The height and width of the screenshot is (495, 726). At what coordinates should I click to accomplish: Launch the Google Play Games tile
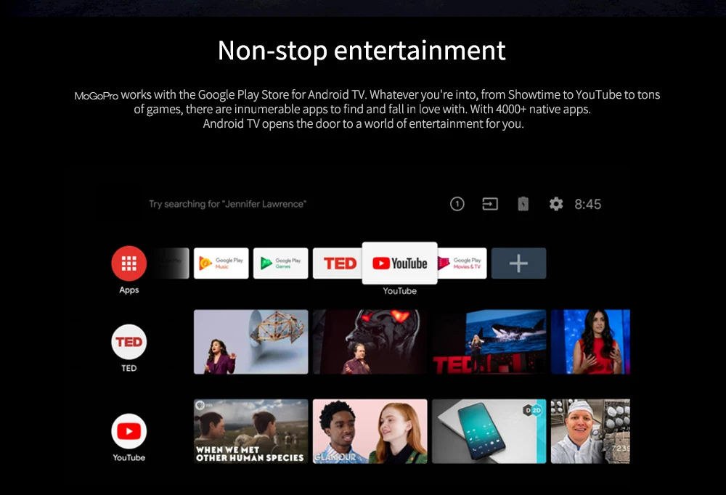click(x=280, y=263)
